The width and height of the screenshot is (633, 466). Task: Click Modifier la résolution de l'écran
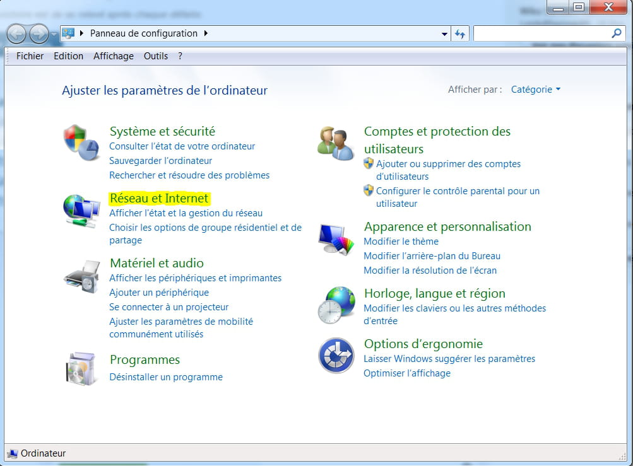point(430,271)
